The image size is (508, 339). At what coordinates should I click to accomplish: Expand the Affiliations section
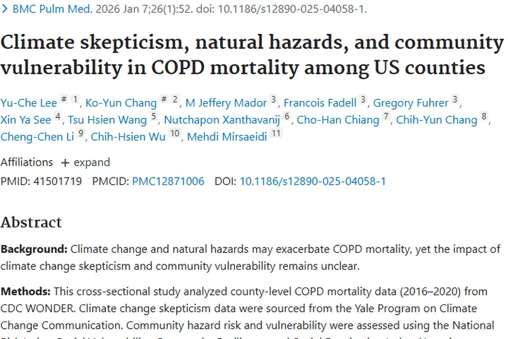pyautogui.click(x=85, y=163)
